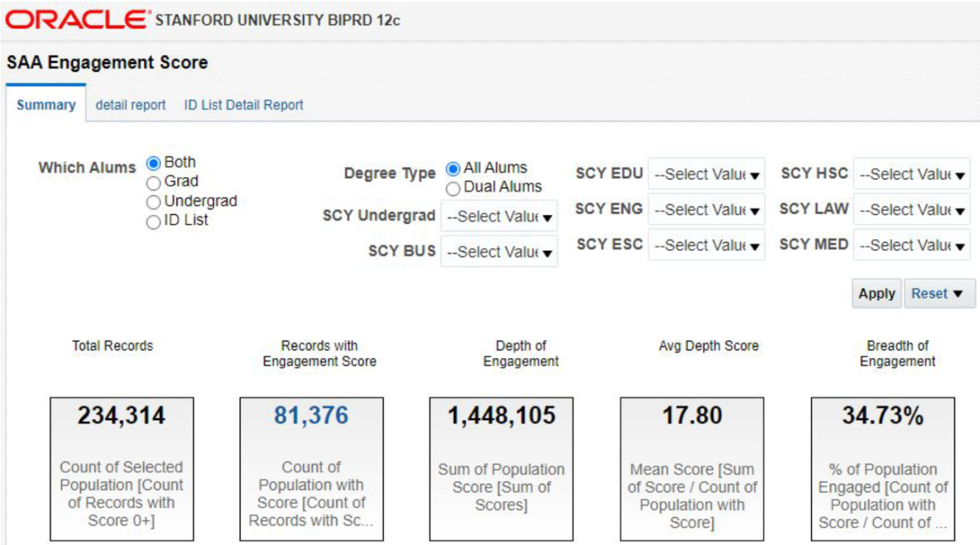Image resolution: width=980 pixels, height=545 pixels.
Task: Click the Oracle logo
Action: (x=77, y=20)
